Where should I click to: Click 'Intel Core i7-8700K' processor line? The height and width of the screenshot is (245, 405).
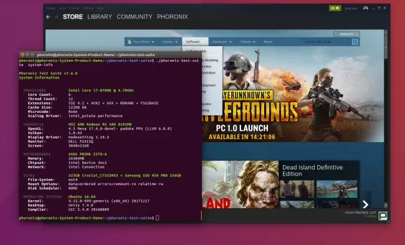tap(101, 90)
